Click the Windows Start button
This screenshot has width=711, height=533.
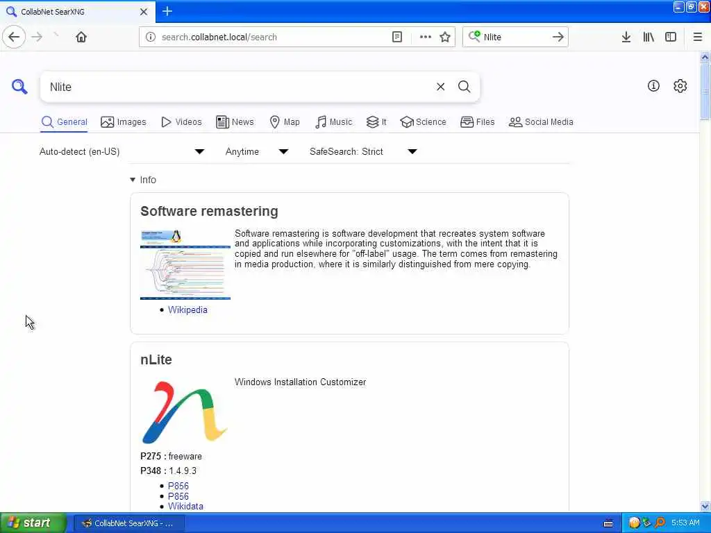tap(33, 523)
